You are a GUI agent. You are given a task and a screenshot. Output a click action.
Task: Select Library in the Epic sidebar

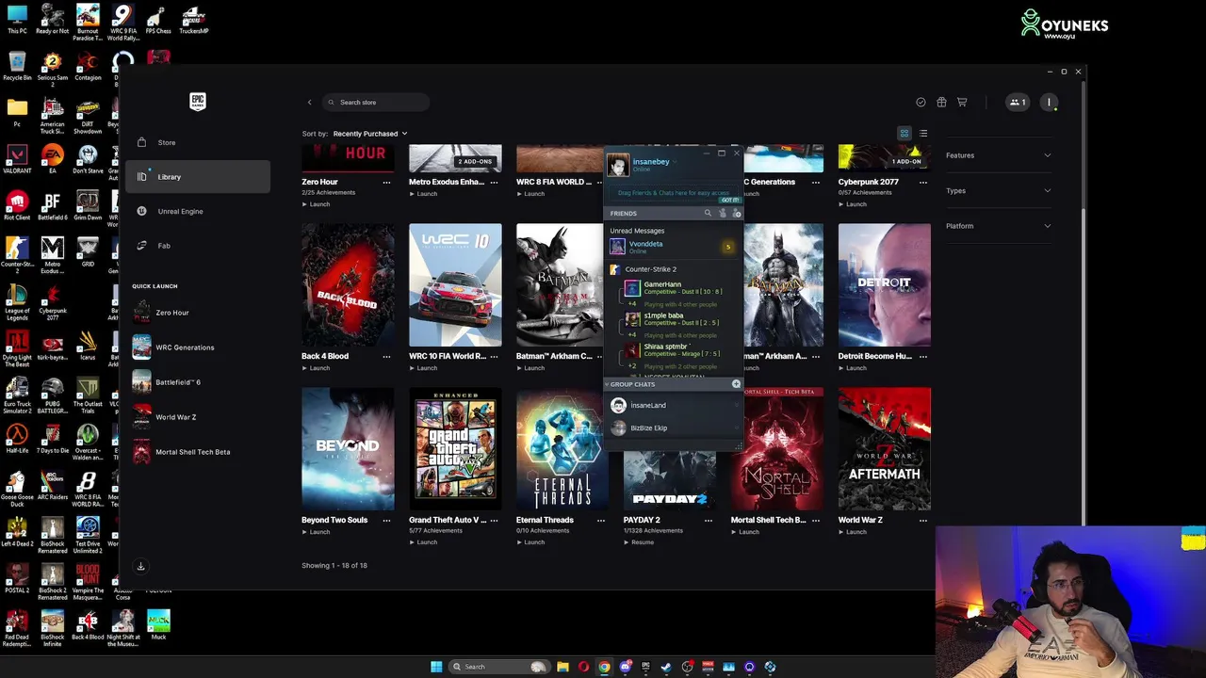(x=198, y=177)
